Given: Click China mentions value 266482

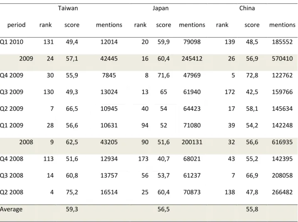Looking at the screenshot, I should coord(282,192).
